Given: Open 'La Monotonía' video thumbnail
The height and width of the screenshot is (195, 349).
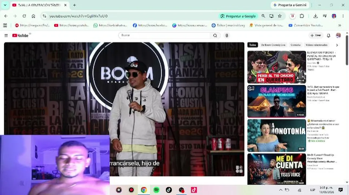Looking at the screenshot, I should coord(277,135).
